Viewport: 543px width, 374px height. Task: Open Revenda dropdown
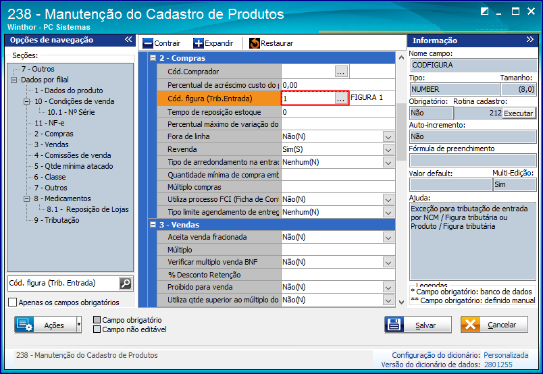coord(388,150)
